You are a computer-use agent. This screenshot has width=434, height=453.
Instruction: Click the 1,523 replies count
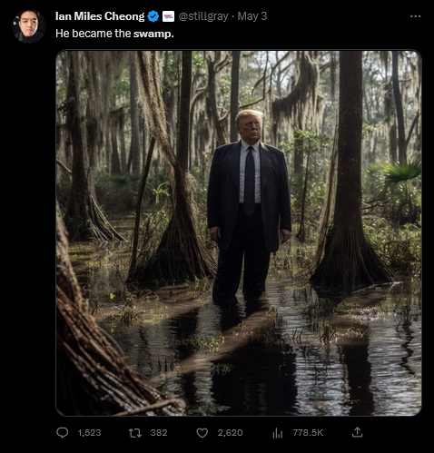pyautogui.click(x=89, y=433)
